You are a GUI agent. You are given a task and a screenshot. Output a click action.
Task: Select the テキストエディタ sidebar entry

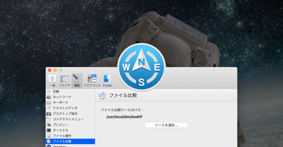click(65, 108)
